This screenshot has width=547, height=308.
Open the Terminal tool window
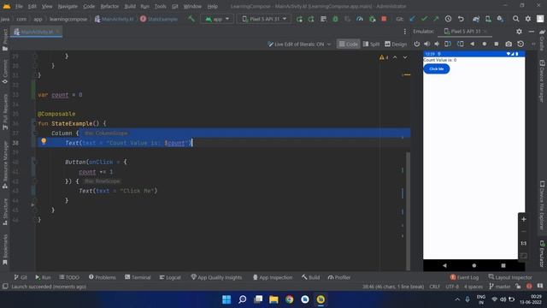click(x=138, y=277)
